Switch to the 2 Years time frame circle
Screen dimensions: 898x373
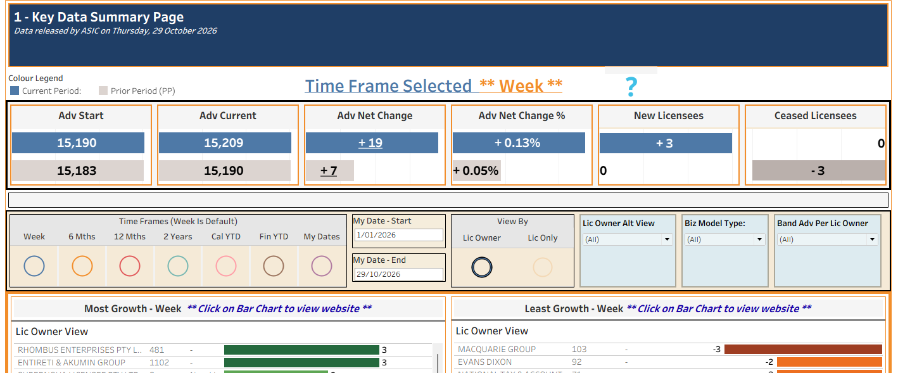(178, 266)
